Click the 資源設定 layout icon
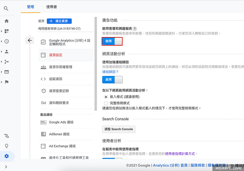Image resolution: width=244 pixels, height=171 pixels. click(x=43, y=55)
